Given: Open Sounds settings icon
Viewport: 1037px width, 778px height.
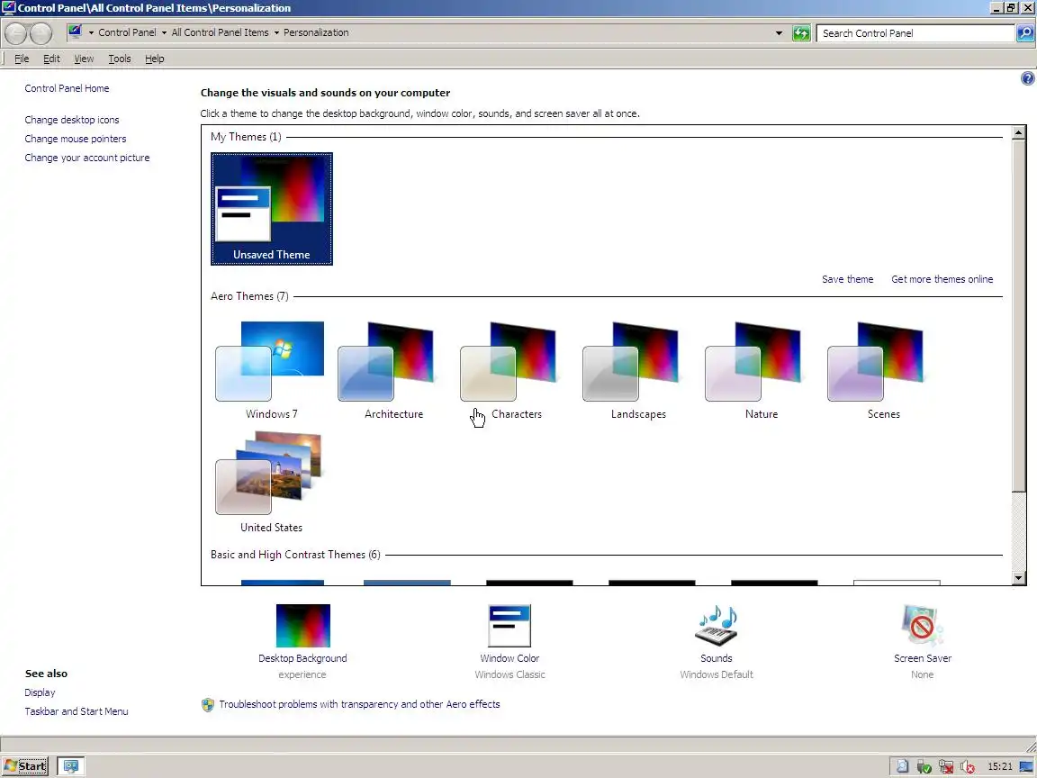Looking at the screenshot, I should coord(717,626).
